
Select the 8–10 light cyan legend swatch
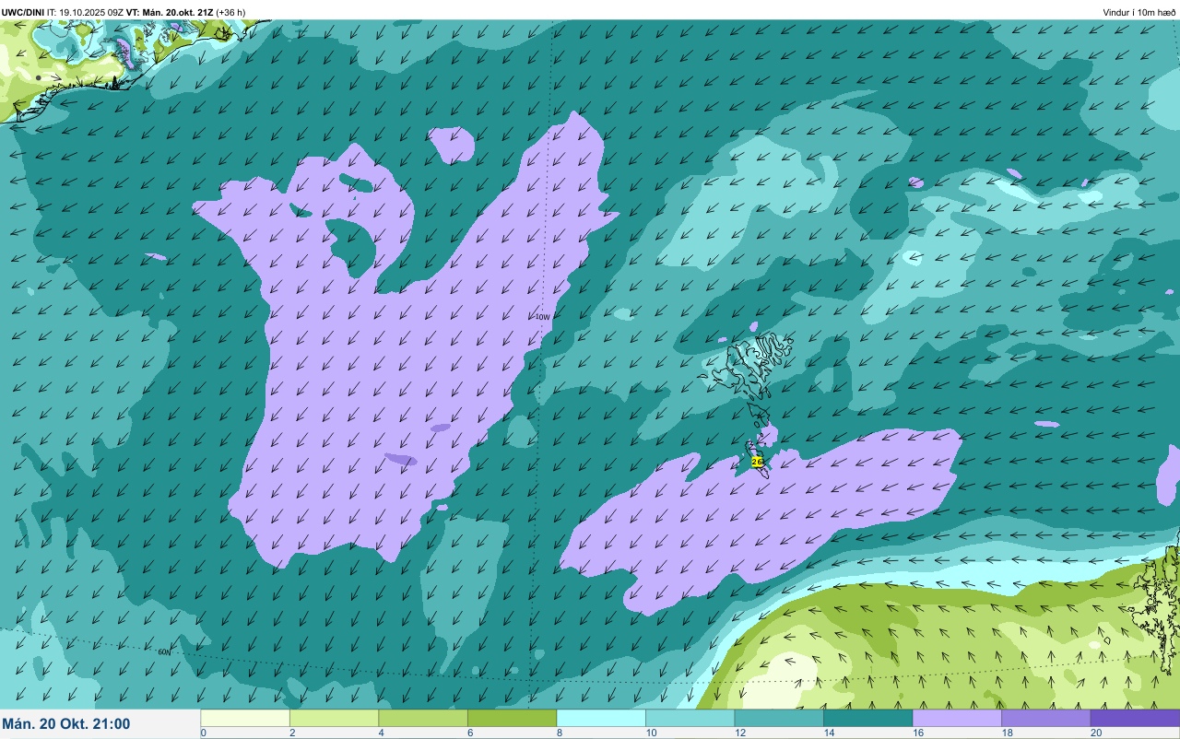pos(601,718)
